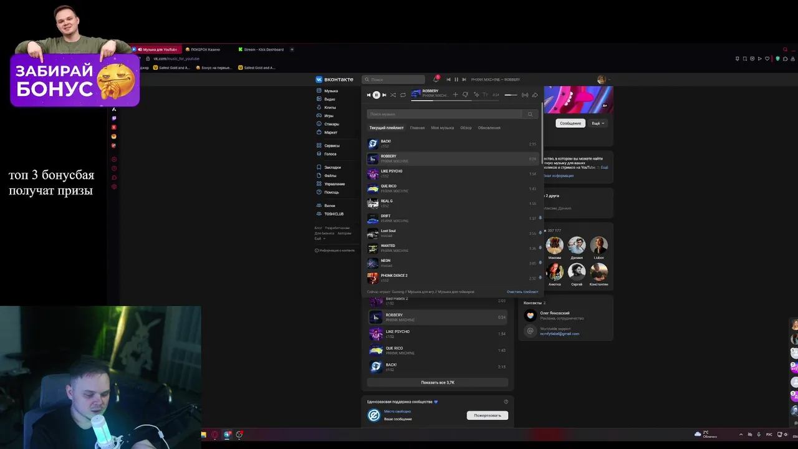Screen dimensions: 798x449
Task: Skip to next track in player panel
Action: [384, 95]
